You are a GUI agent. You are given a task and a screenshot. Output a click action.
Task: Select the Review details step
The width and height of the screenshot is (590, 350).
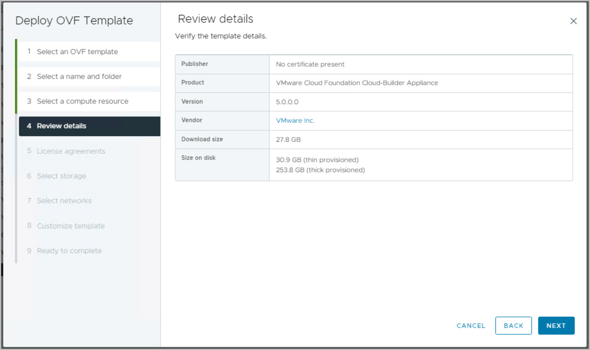62,126
